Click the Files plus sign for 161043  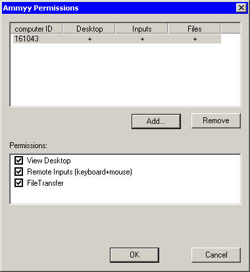pyautogui.click(x=195, y=40)
